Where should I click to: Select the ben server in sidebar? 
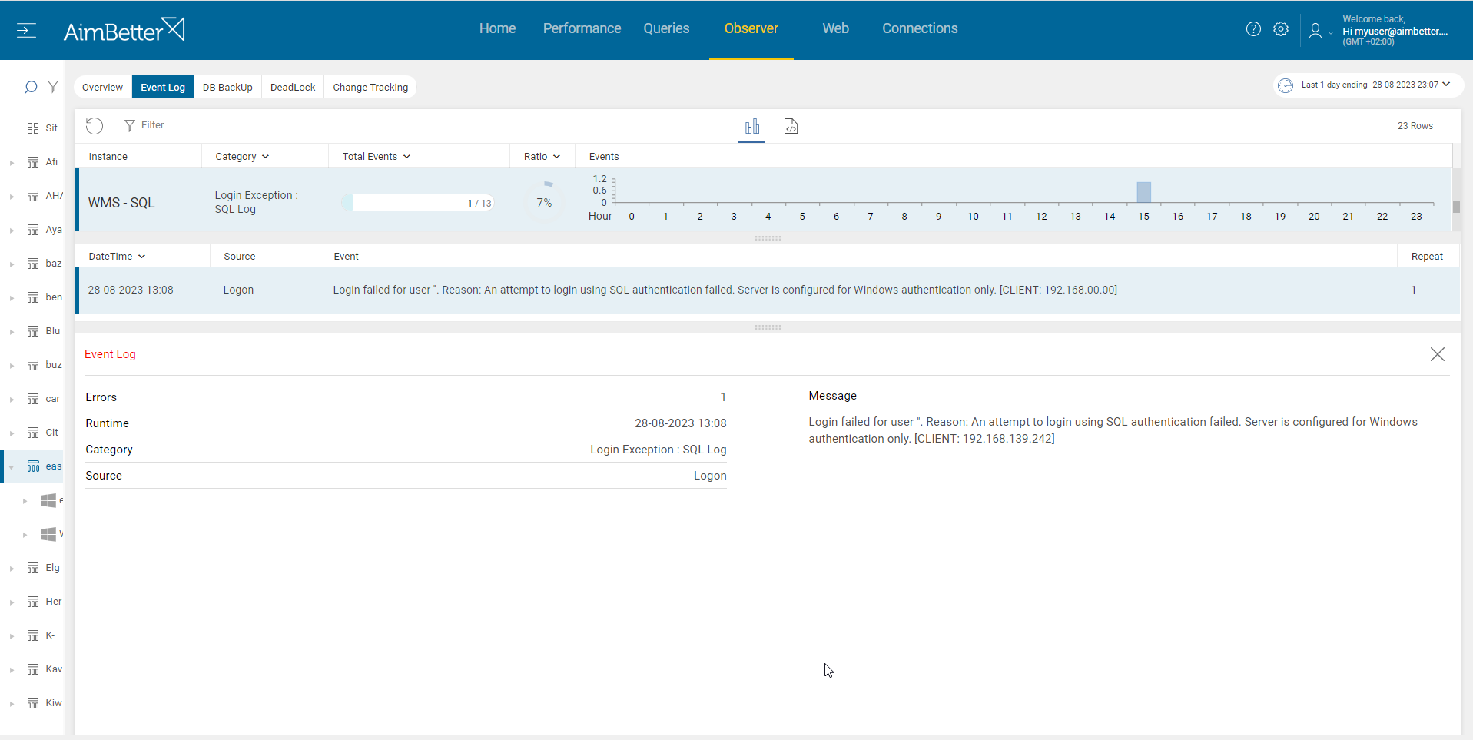click(x=44, y=297)
